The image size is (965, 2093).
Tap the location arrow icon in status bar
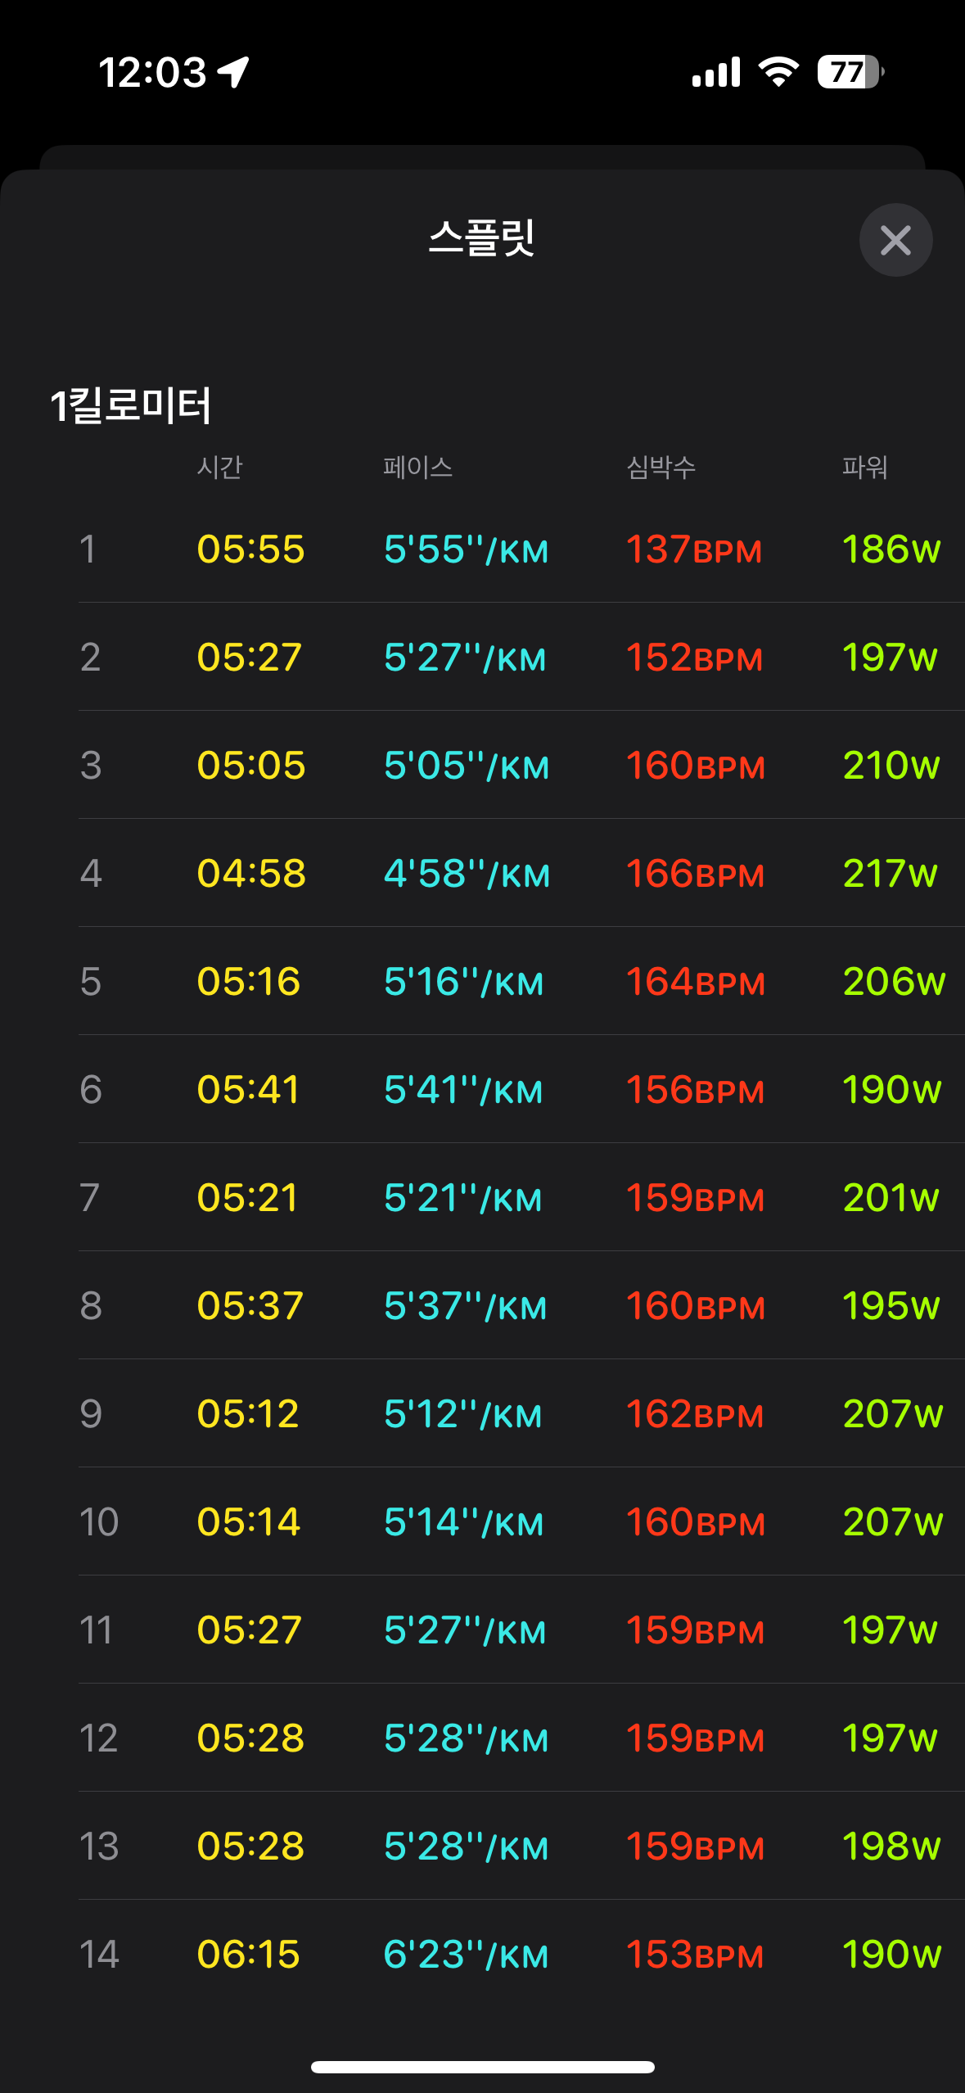[x=233, y=72]
